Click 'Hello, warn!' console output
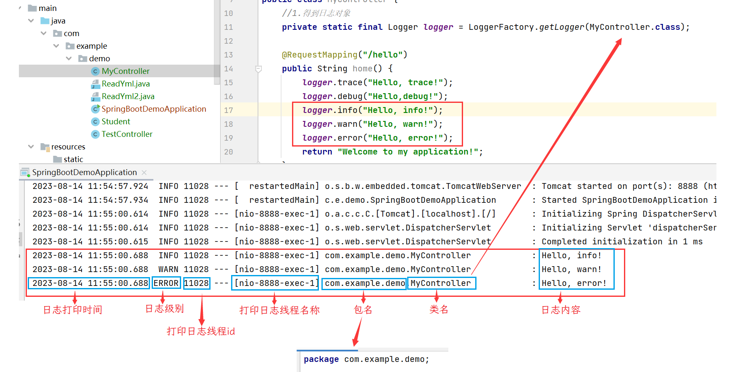The image size is (737, 372). (x=571, y=269)
